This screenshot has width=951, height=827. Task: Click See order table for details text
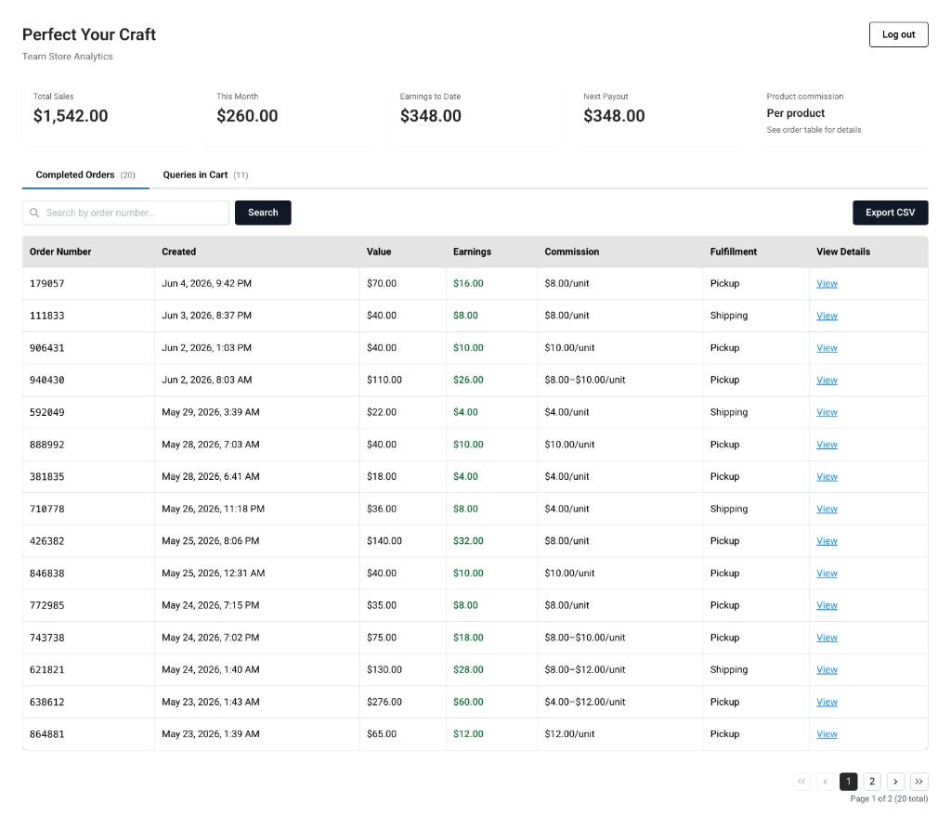pyautogui.click(x=814, y=130)
